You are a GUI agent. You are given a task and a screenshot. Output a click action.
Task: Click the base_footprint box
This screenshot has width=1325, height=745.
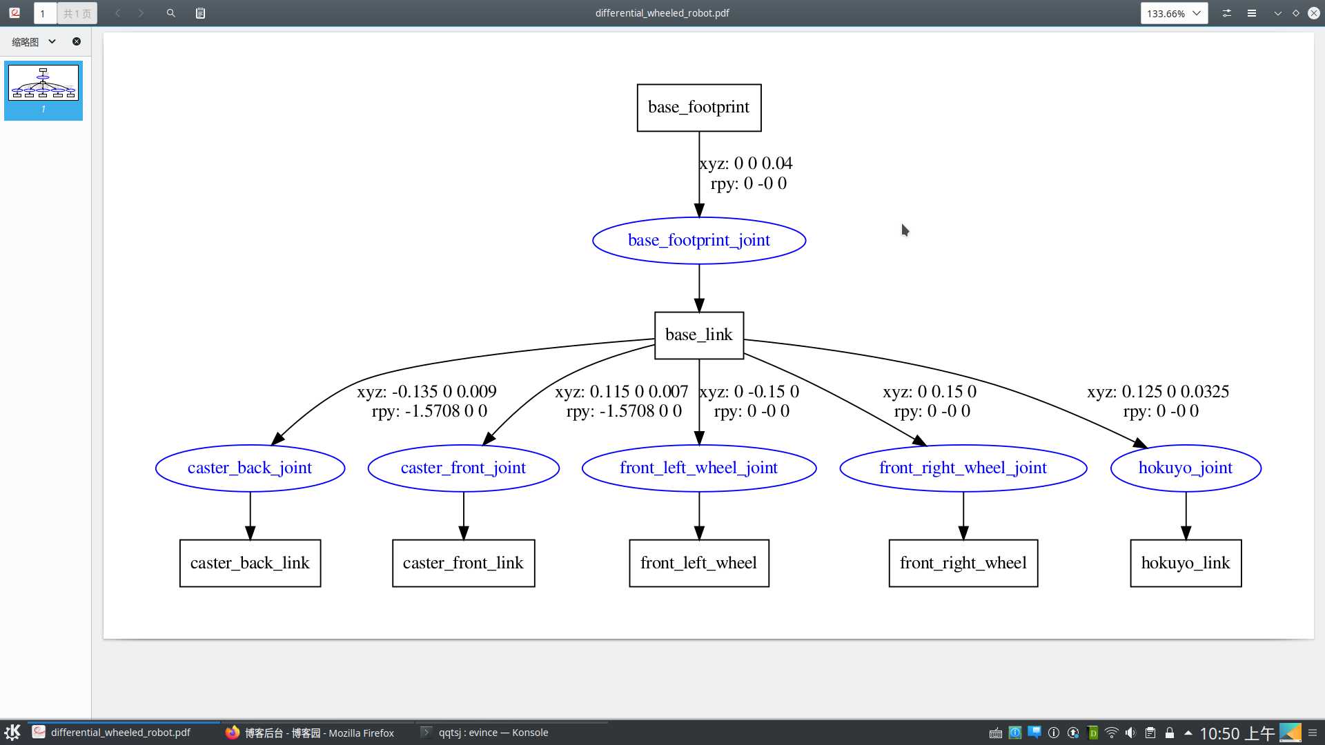click(x=698, y=108)
